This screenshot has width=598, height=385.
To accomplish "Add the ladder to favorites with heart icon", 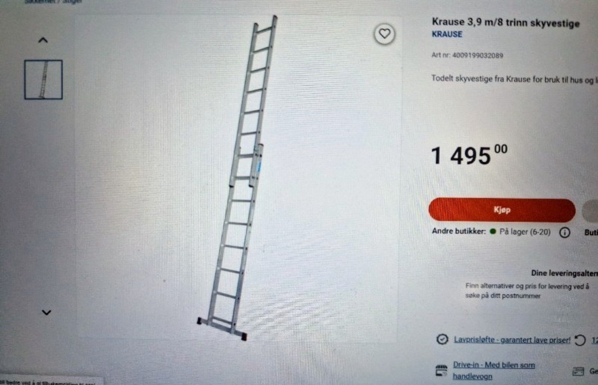I will (384, 34).
